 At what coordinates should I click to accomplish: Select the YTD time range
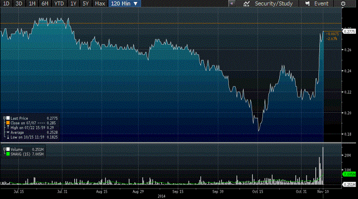click(58, 3)
